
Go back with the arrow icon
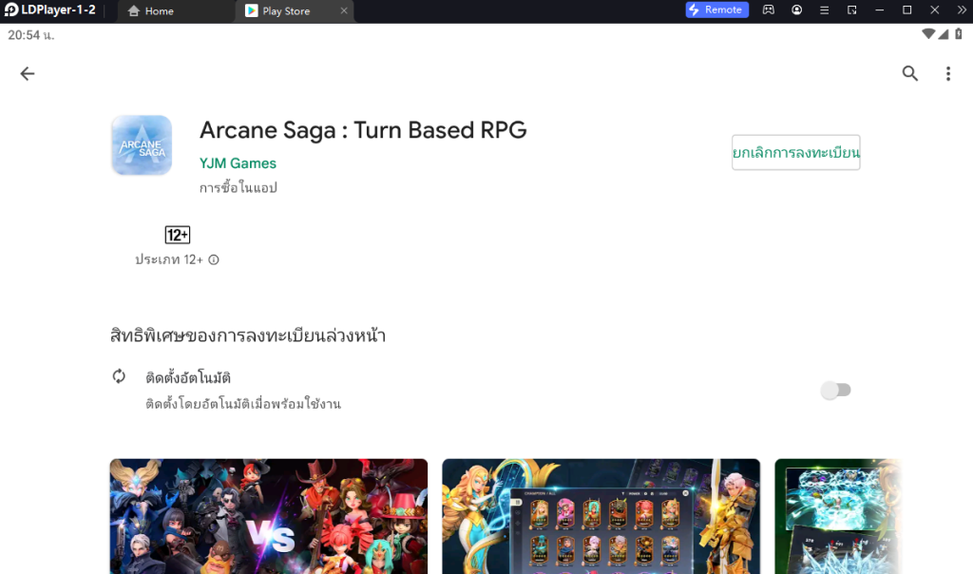click(28, 74)
